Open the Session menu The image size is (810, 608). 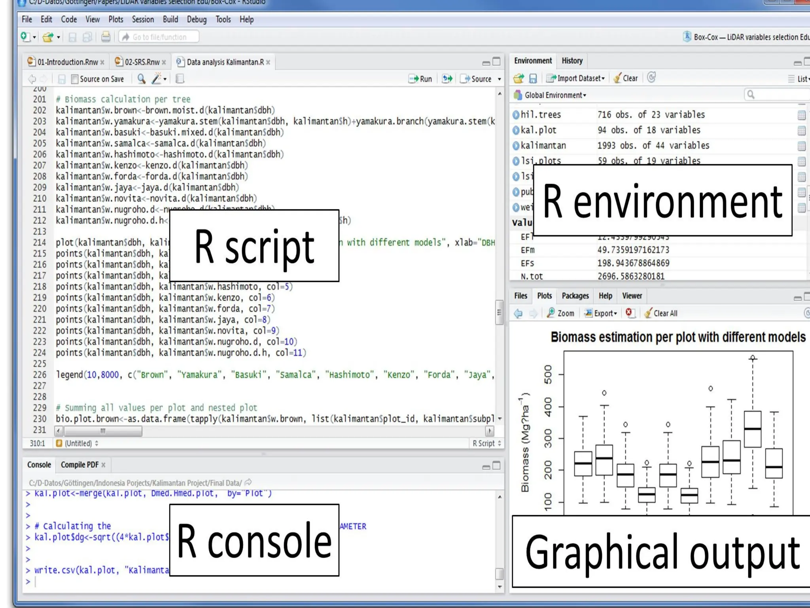coord(143,19)
